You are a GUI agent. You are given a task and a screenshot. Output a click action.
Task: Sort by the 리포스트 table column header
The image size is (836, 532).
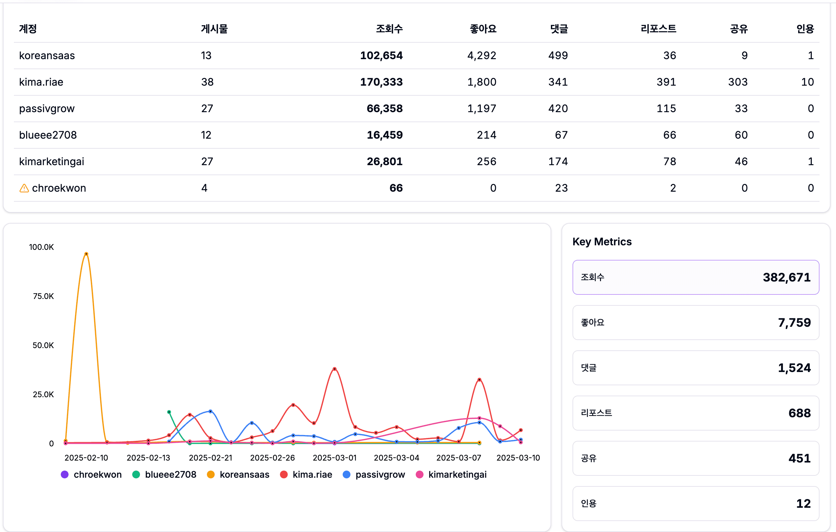point(658,29)
